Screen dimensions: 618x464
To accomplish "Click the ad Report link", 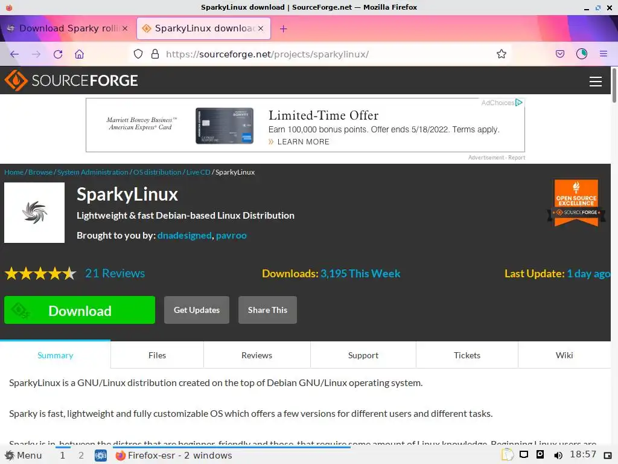I will [x=517, y=158].
